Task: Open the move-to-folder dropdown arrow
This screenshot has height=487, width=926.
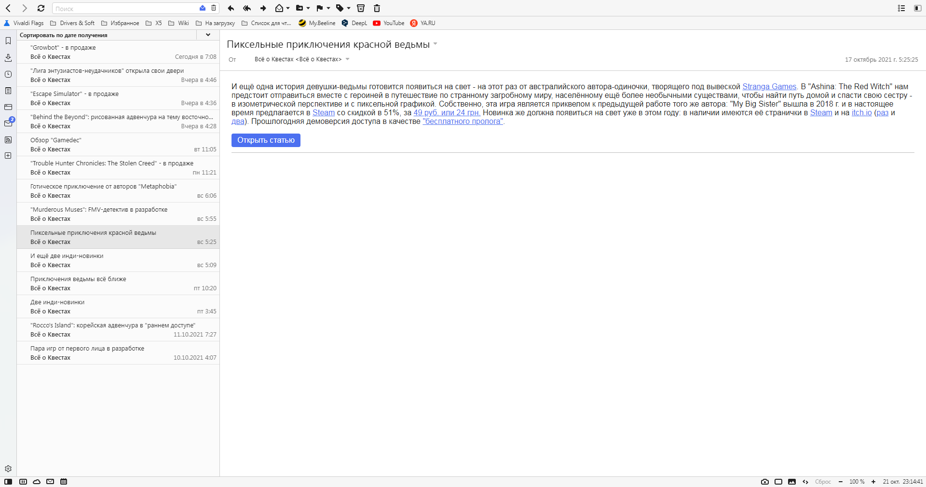Action: tap(308, 8)
